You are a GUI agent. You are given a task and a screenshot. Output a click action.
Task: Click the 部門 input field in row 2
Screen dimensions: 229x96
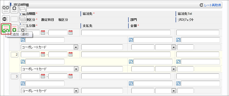click(153, 62)
